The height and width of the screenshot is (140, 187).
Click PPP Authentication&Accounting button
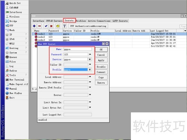[88, 26]
